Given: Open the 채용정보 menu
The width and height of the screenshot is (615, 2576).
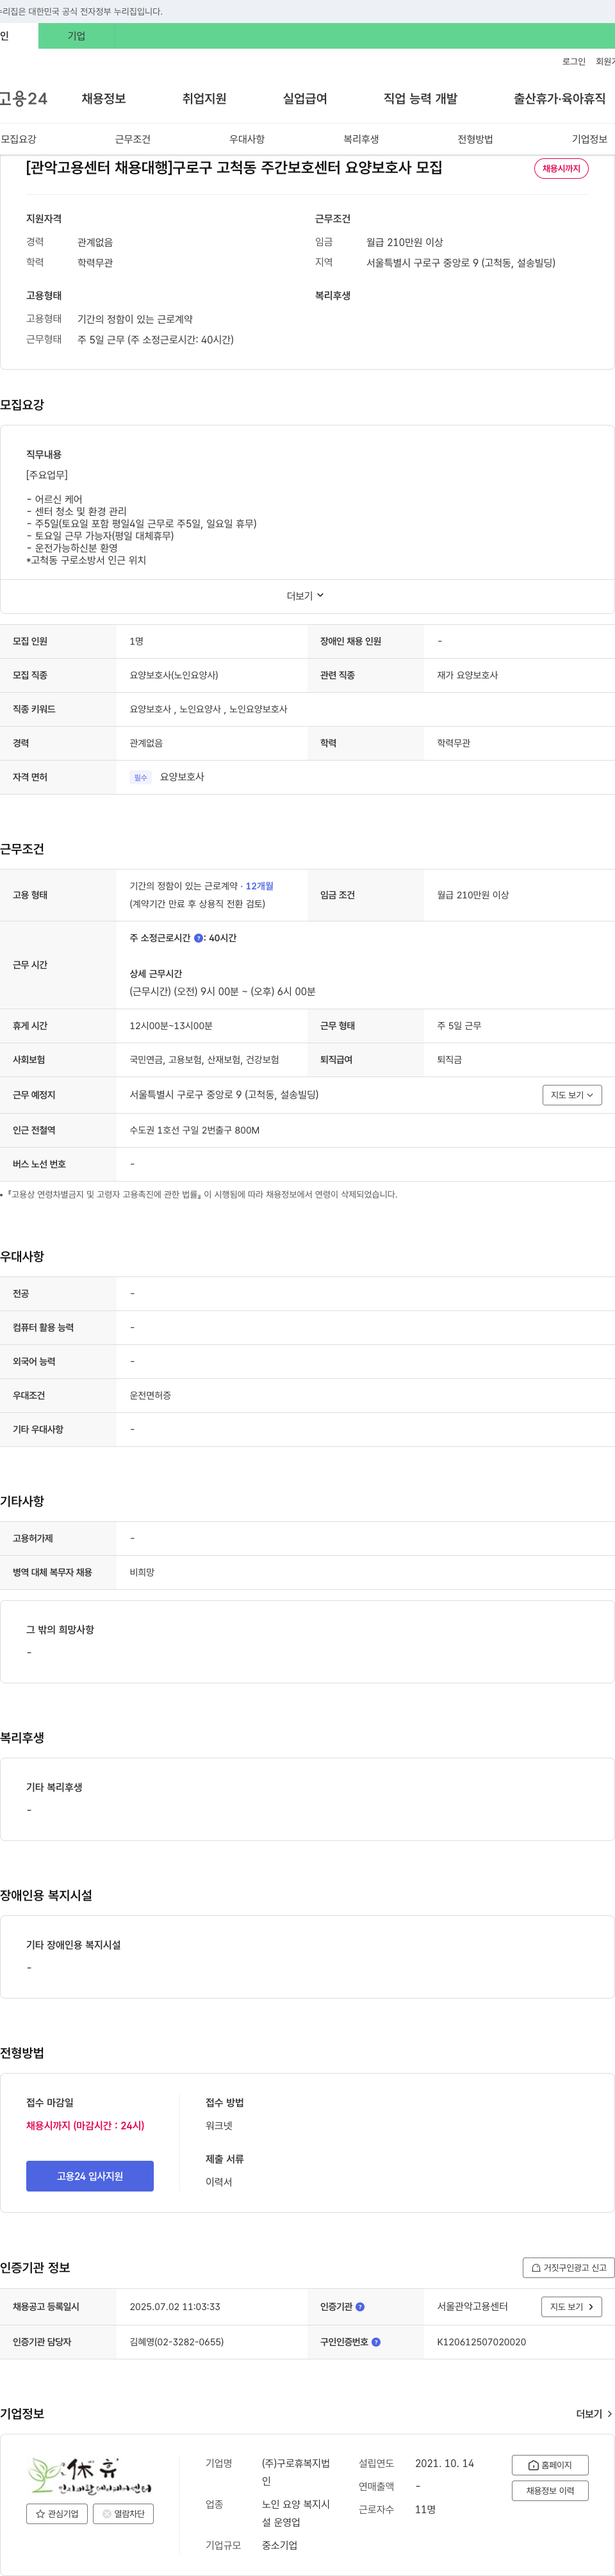Looking at the screenshot, I should (x=103, y=99).
